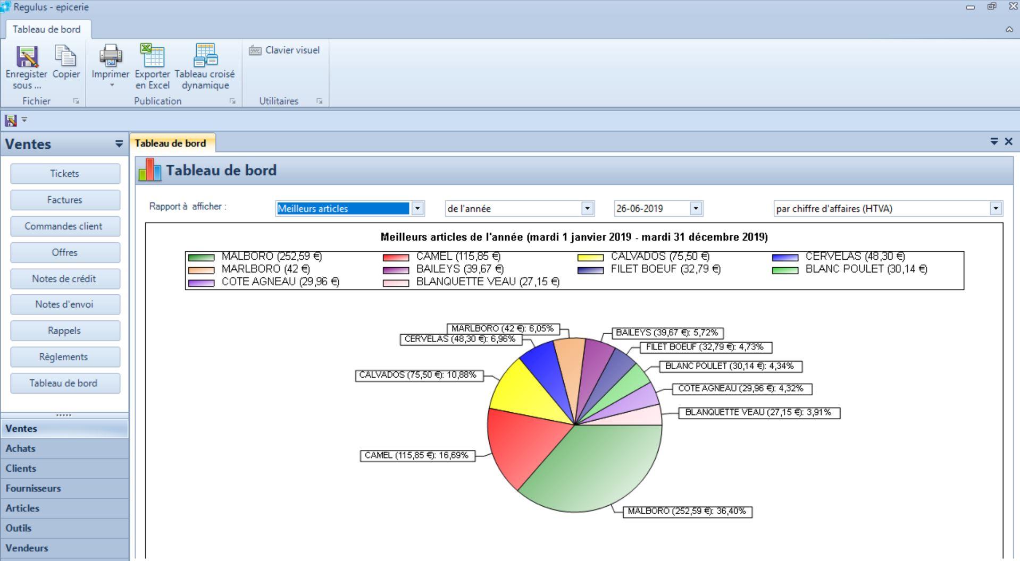The image size is (1020, 561).
Task: Switch to the Ventes module section
Action: pos(64,428)
